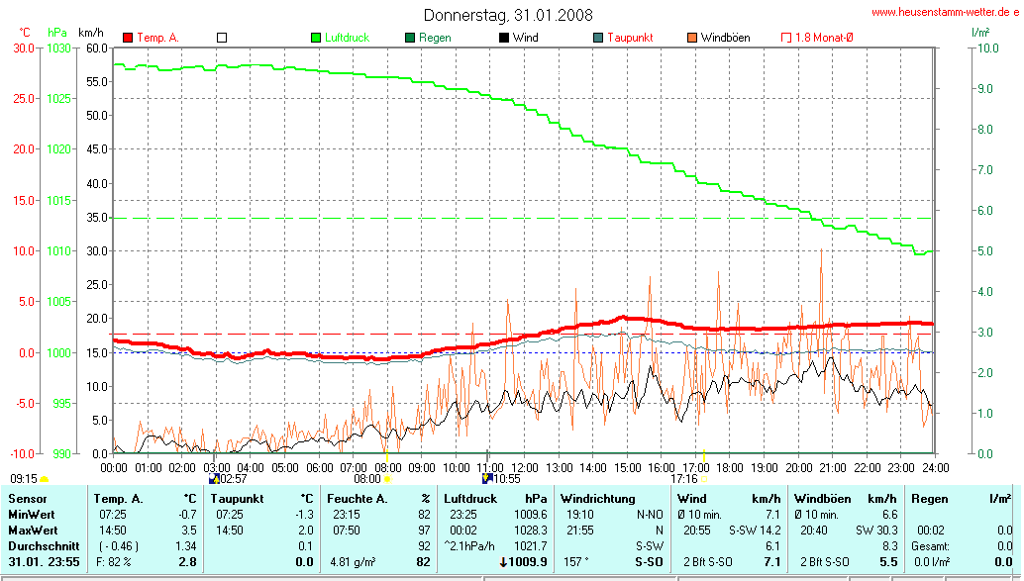Screen dimensions: 1024x581
Task: Click the dark green Regen legend square
Action: click(410, 38)
